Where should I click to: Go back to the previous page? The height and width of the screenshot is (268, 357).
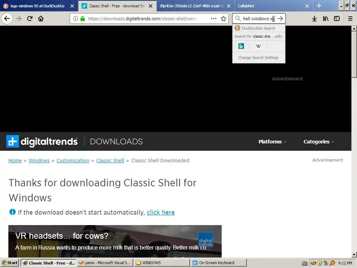coord(7,18)
